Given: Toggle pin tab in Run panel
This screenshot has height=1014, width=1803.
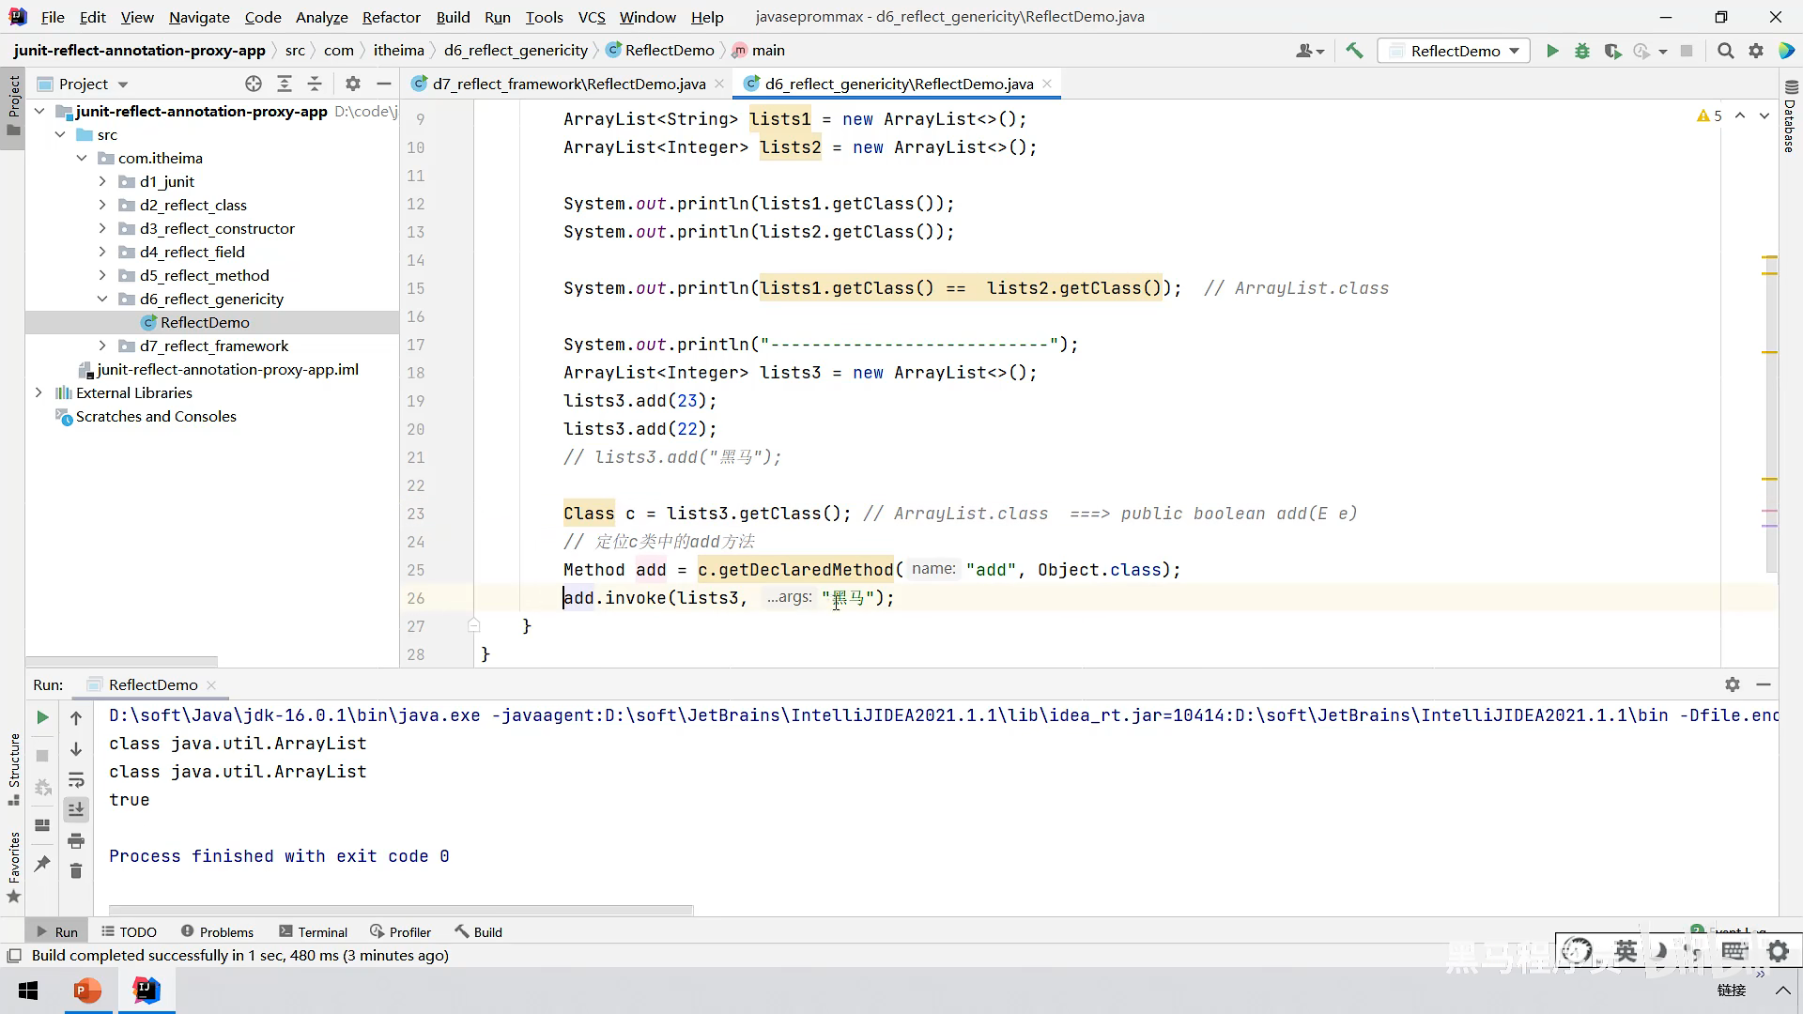Looking at the screenshot, I should point(42,863).
